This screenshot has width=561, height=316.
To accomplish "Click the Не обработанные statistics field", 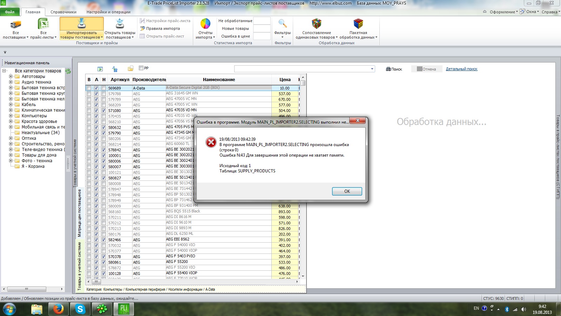I will 262,21.
